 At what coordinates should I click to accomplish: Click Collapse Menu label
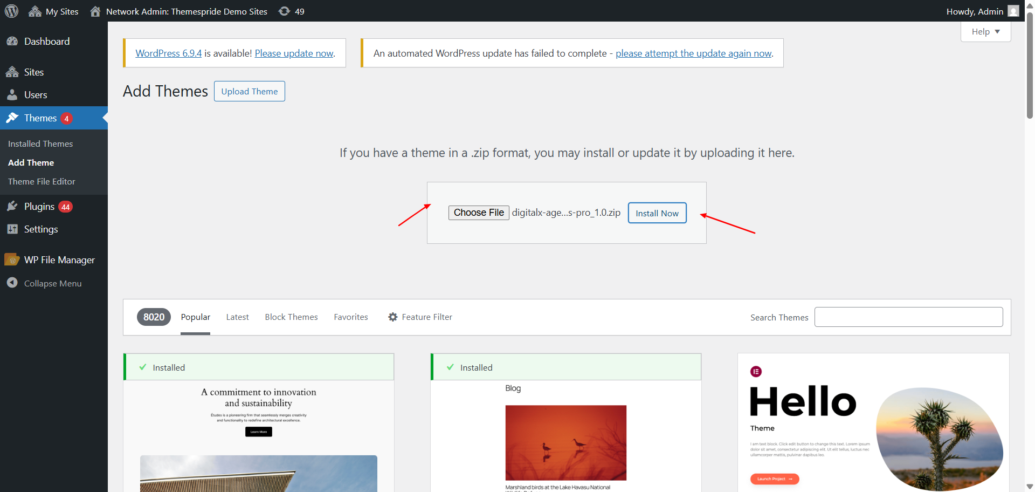click(x=53, y=283)
